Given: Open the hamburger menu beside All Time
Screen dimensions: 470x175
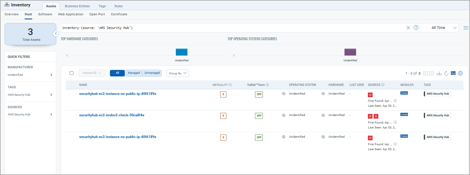Looking at the screenshot, I should [466, 28].
